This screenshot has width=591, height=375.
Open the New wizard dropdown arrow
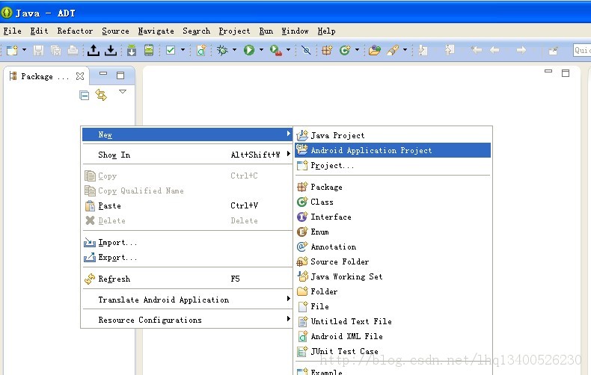24,50
